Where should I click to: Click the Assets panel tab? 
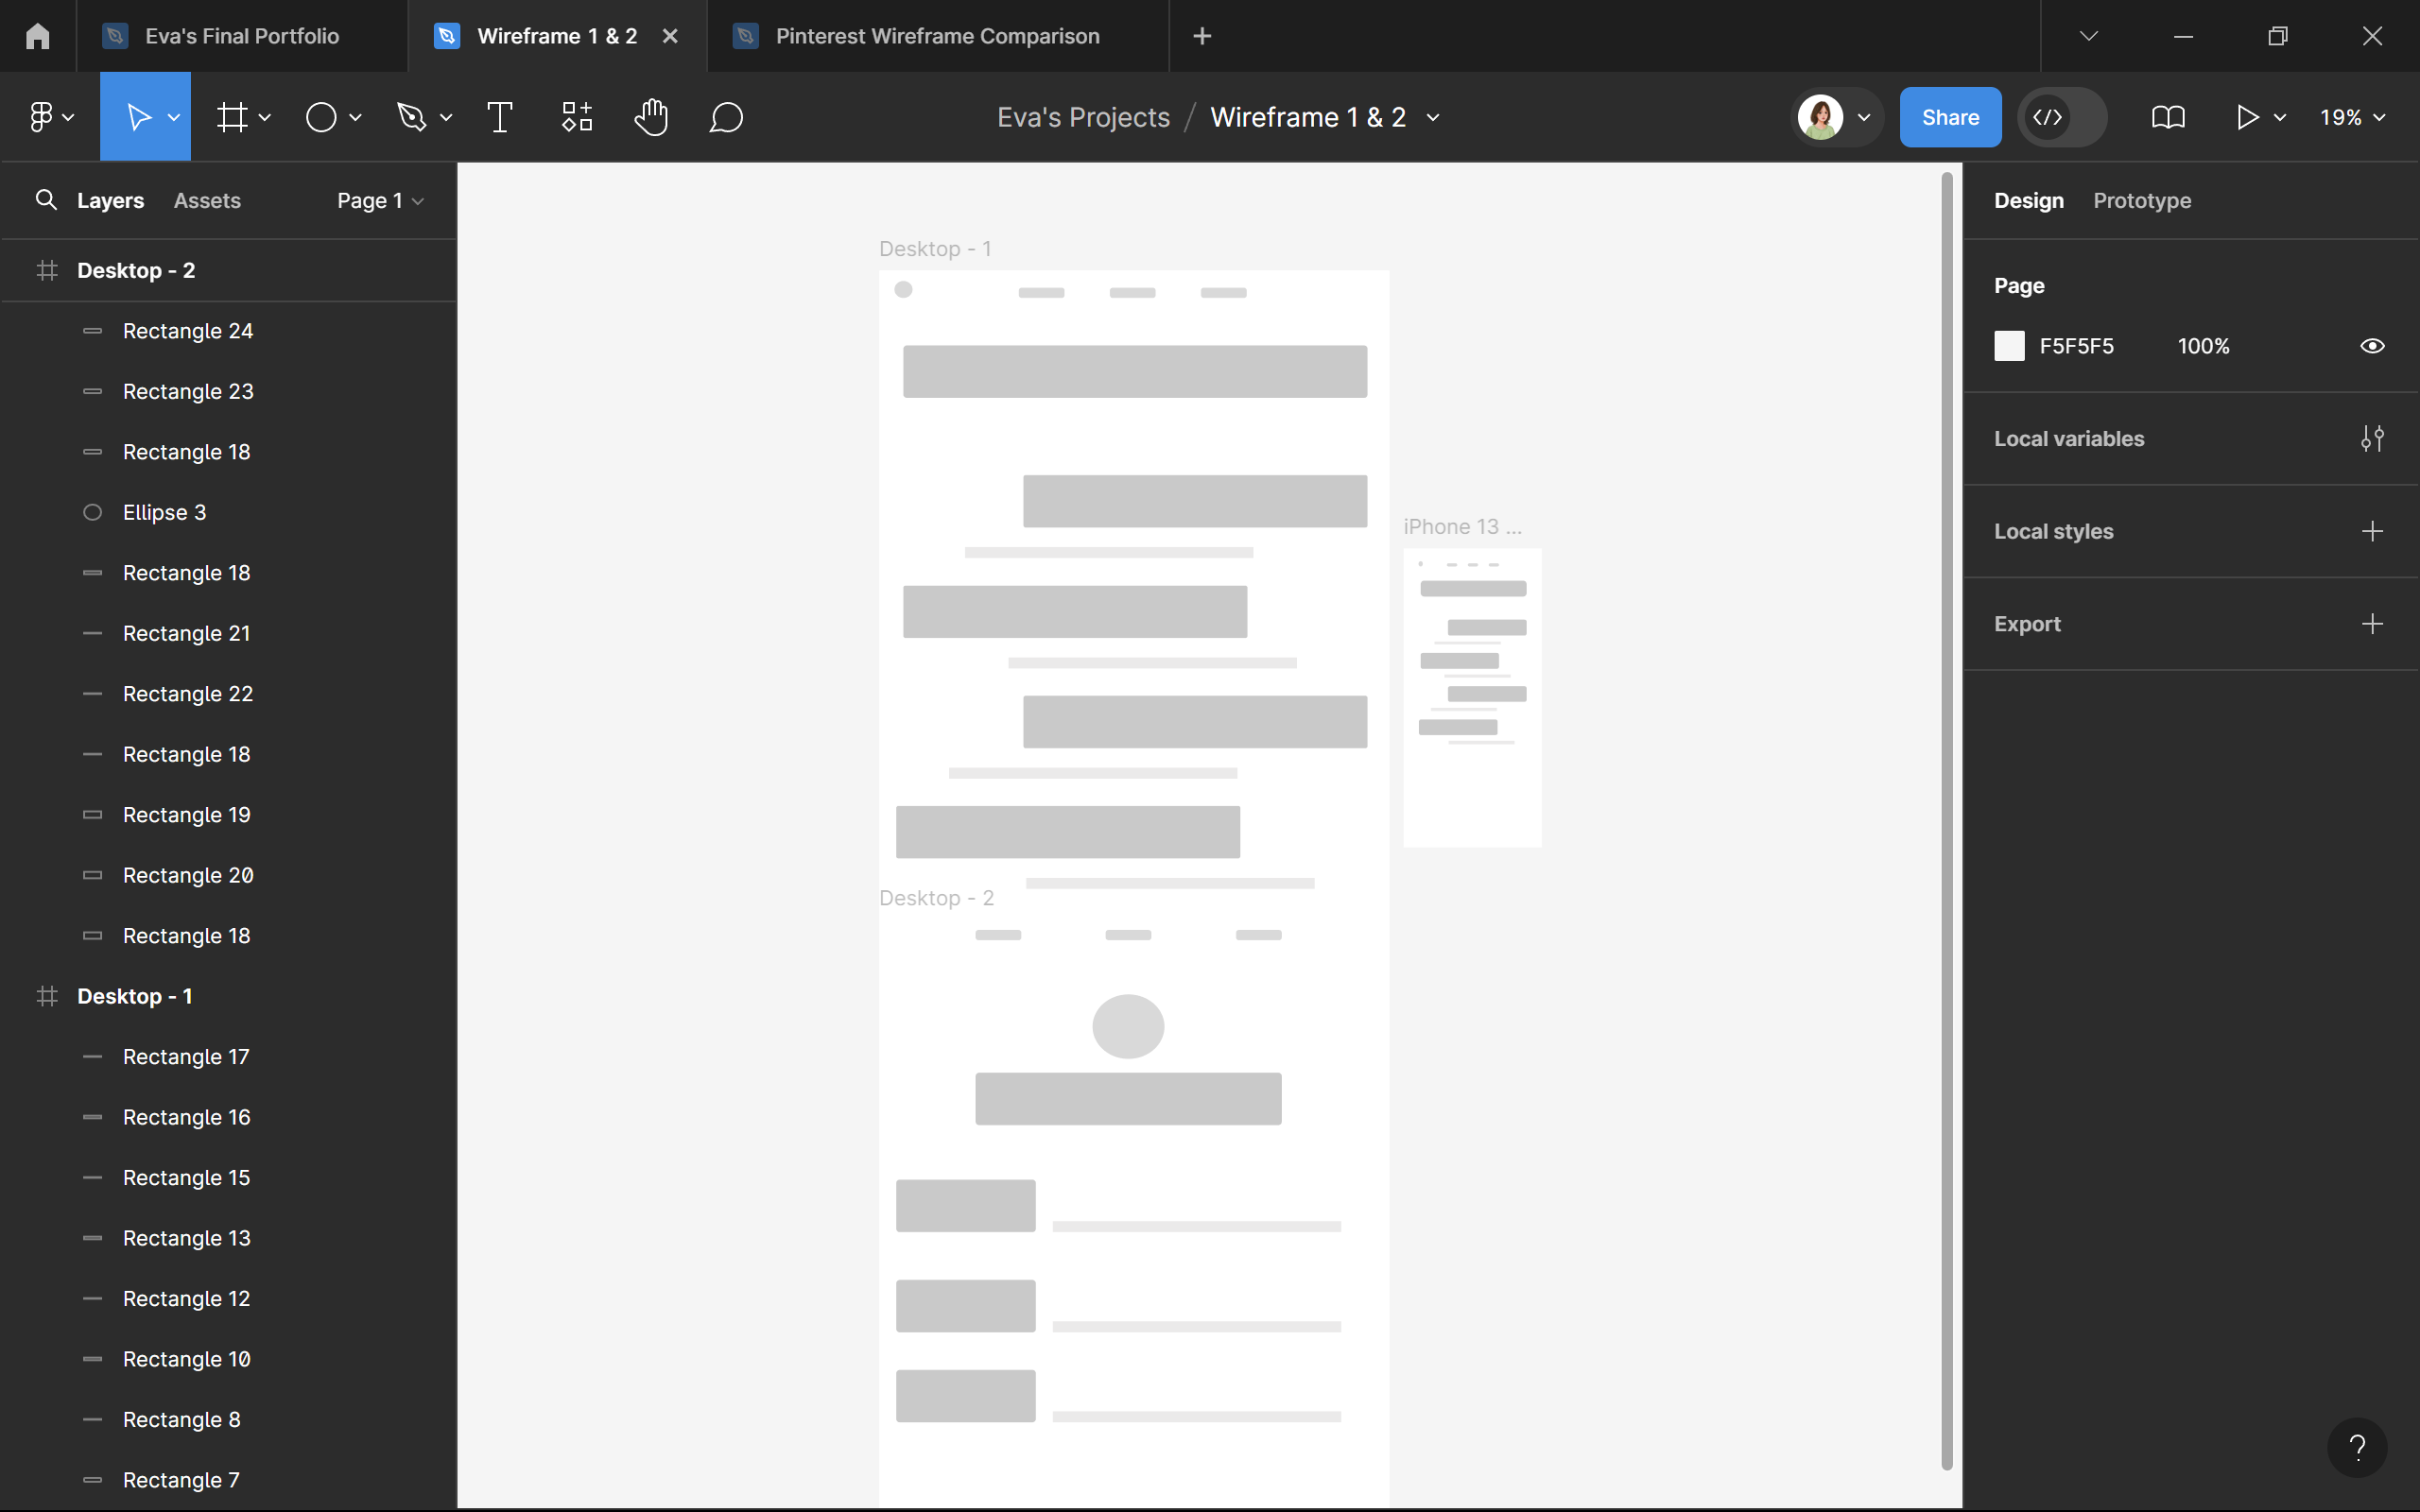pyautogui.click(x=205, y=200)
